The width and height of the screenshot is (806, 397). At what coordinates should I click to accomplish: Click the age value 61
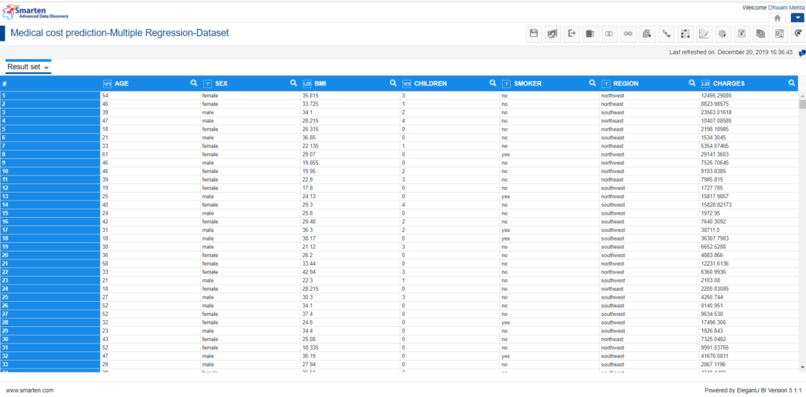(105, 155)
